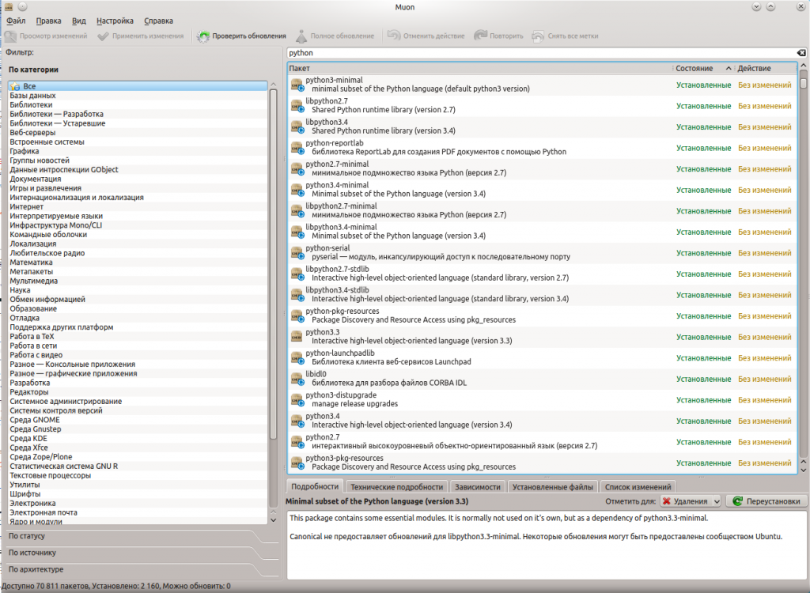Select the Шрифты category
Image resolution: width=810 pixels, height=593 pixels.
click(x=138, y=494)
